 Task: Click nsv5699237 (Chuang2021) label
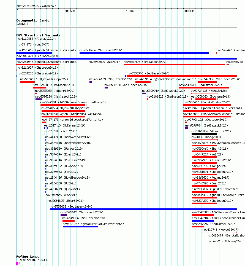pos(225,241)
